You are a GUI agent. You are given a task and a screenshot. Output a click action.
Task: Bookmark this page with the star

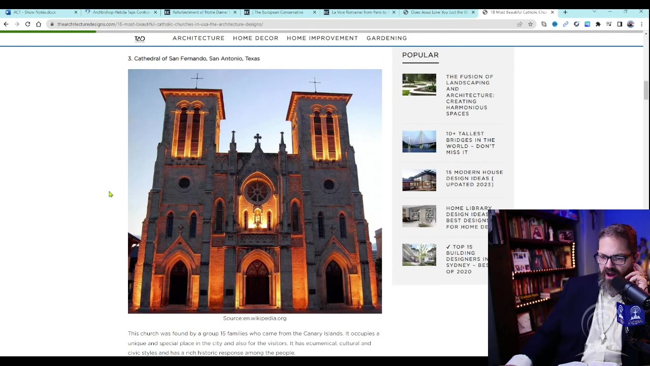tap(530, 24)
